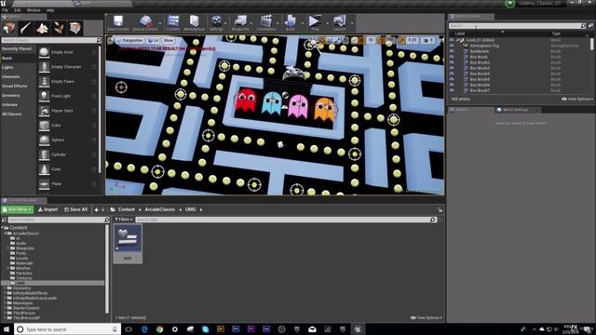Open Cinematics toolbar icon

[x=265, y=22]
